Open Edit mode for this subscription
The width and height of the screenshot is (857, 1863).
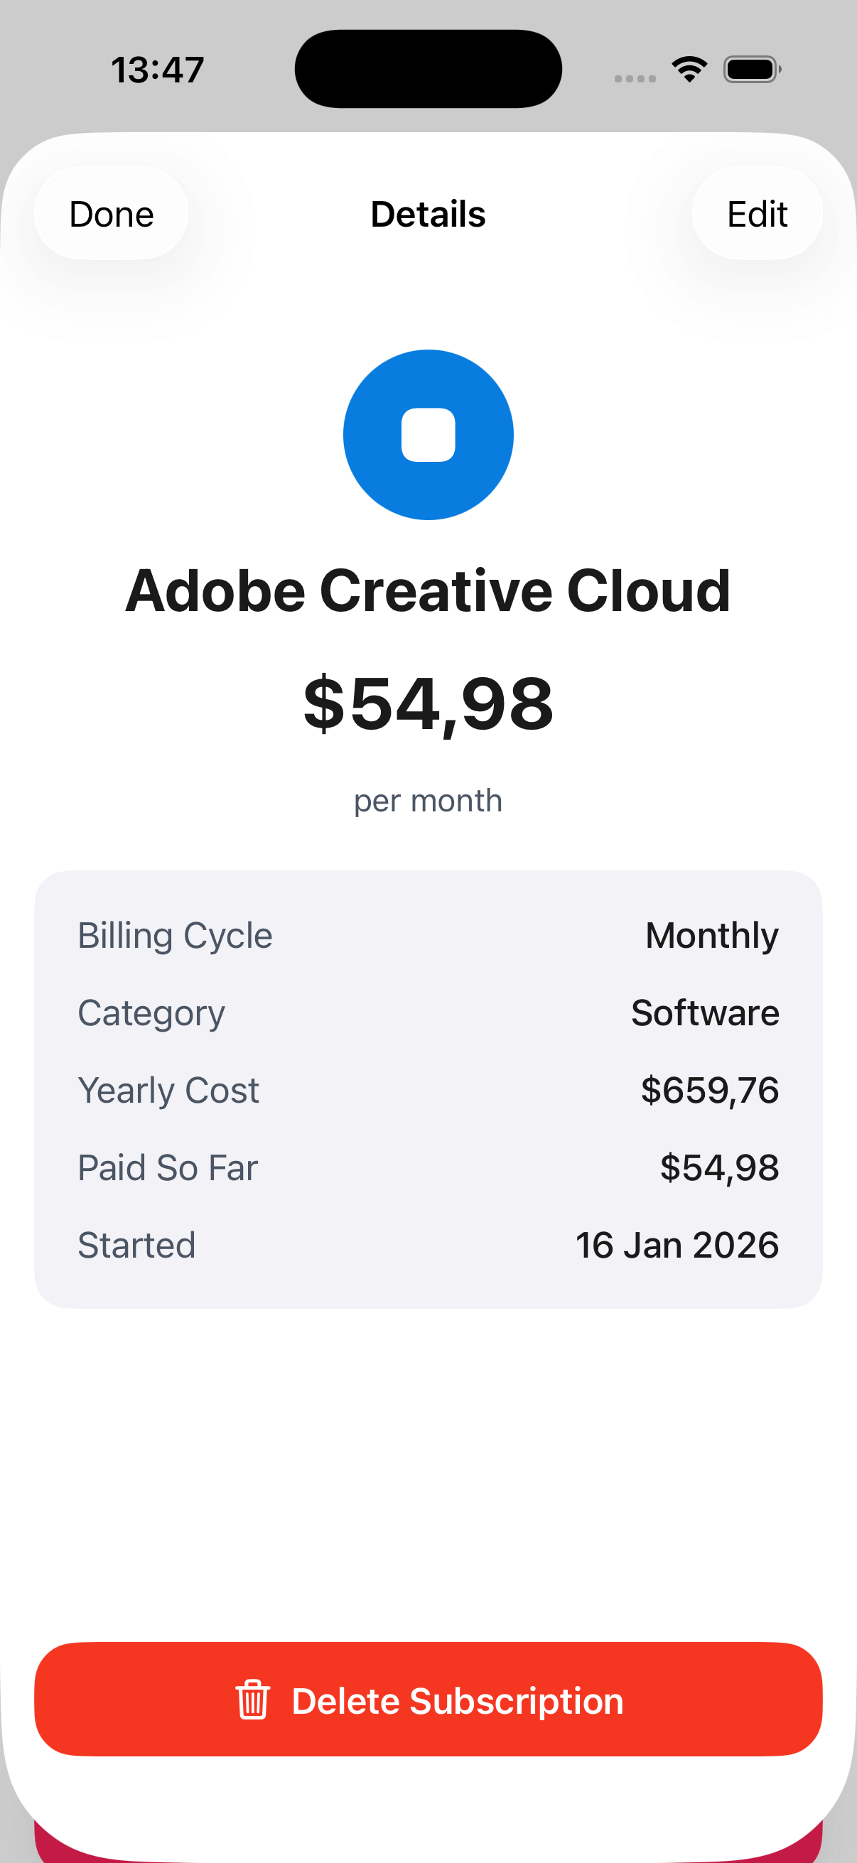click(x=757, y=213)
